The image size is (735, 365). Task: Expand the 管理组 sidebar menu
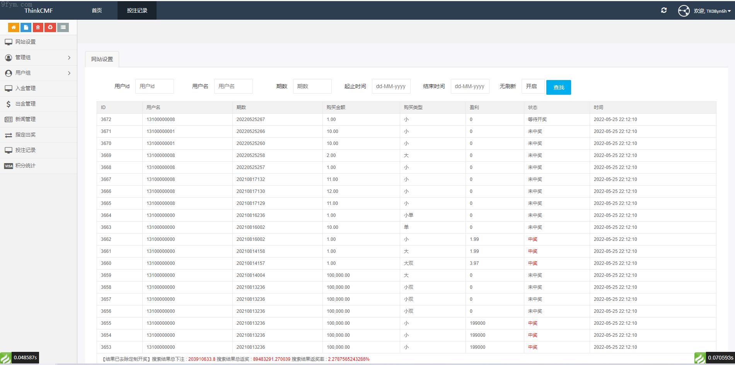coord(38,58)
